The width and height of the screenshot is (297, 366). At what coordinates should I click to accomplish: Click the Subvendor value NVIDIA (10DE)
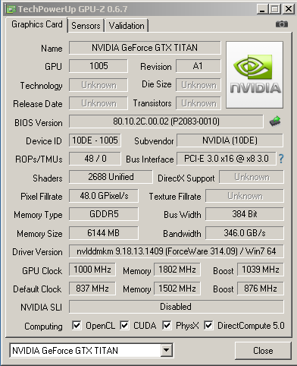230,140
